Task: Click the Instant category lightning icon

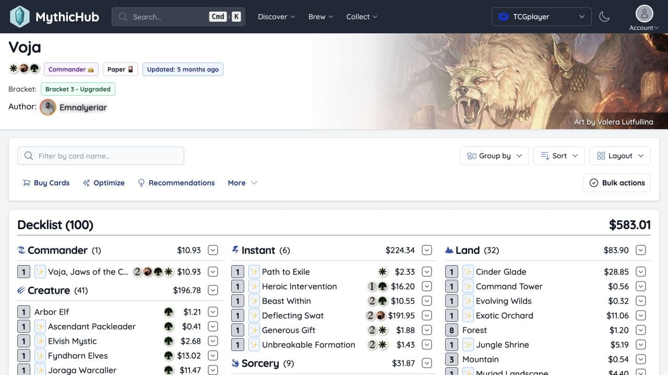Action: click(235, 250)
